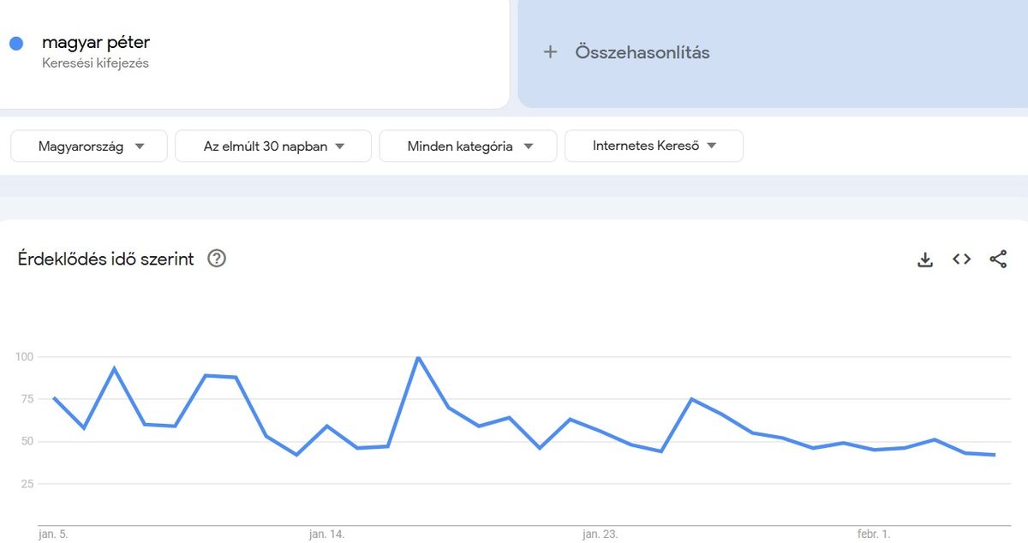Click the plus icon beside Összehasonlítás
This screenshot has height=543, width=1028.
pyautogui.click(x=550, y=52)
